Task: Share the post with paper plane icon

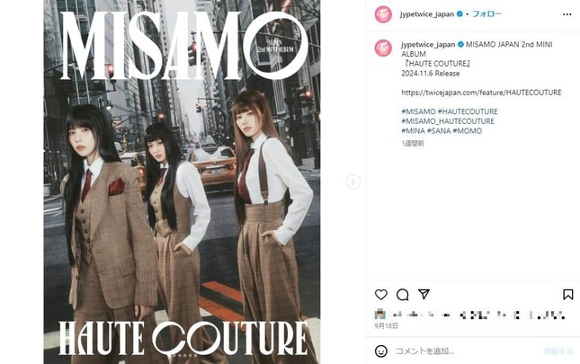Action: [x=424, y=294]
